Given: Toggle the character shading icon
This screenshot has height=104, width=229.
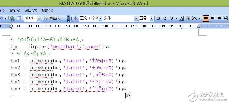Looking at the screenshot, I should tap(188, 18).
